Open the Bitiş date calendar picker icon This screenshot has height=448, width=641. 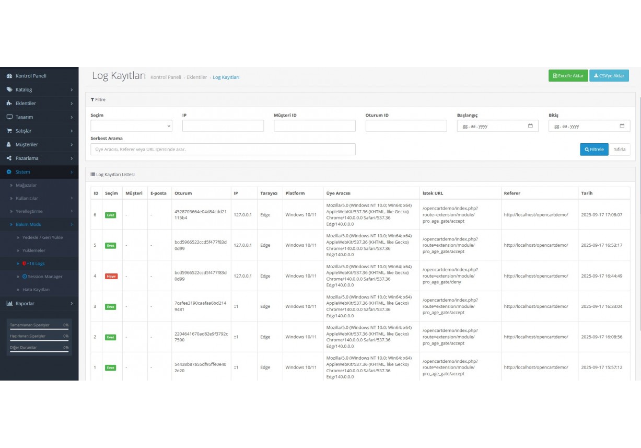point(622,126)
